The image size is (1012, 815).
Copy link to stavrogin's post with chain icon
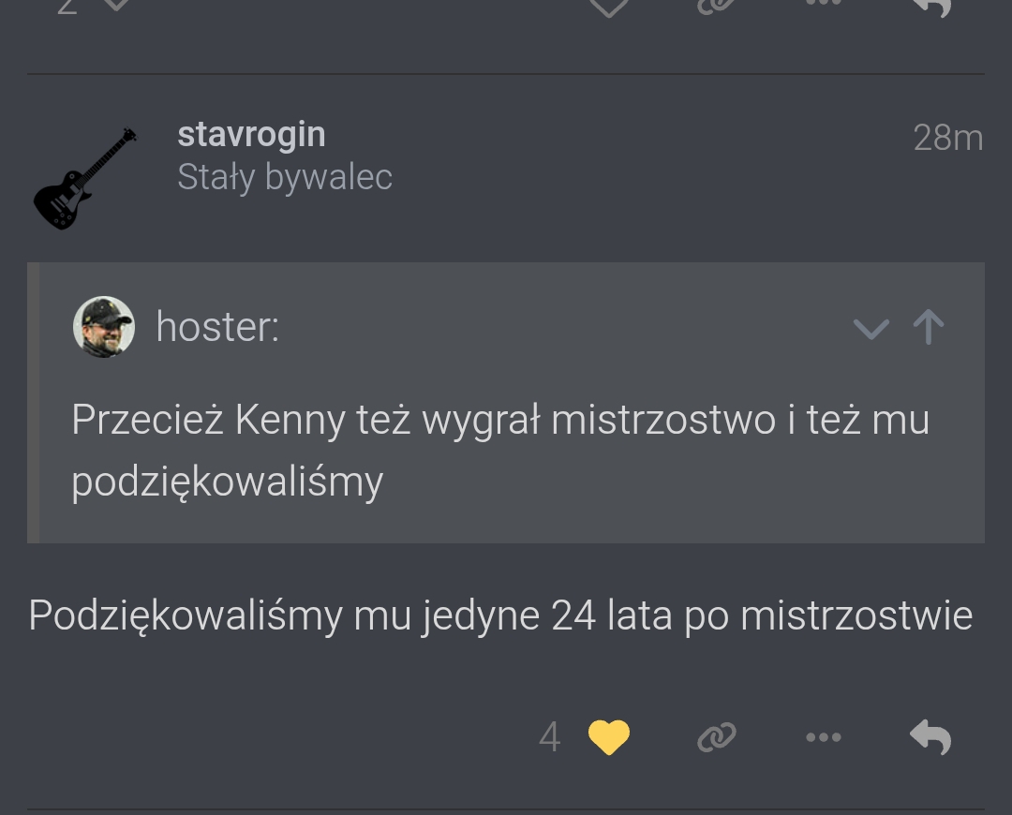pos(717,737)
